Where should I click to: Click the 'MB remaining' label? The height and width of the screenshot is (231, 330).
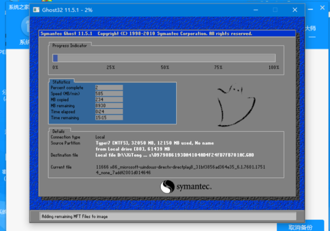click(62, 105)
